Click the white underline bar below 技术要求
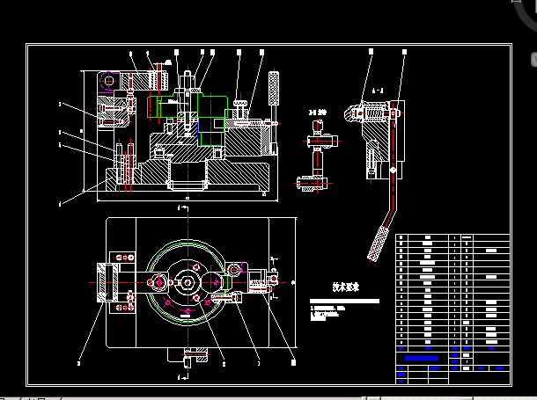Viewport: 537px width, 400px height. (344, 302)
